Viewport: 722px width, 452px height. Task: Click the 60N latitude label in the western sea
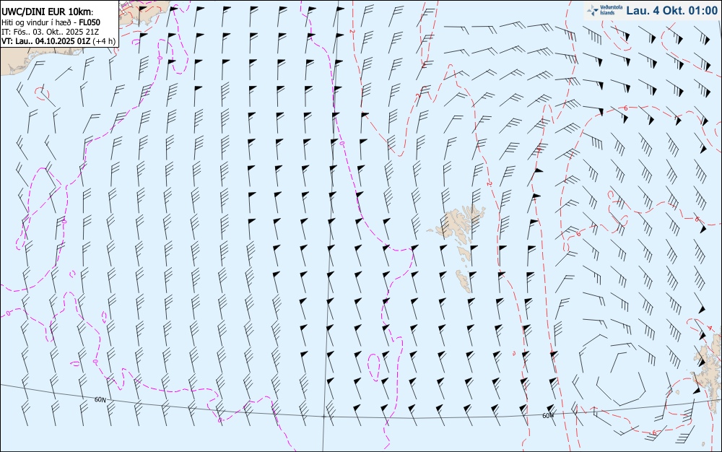(x=100, y=399)
